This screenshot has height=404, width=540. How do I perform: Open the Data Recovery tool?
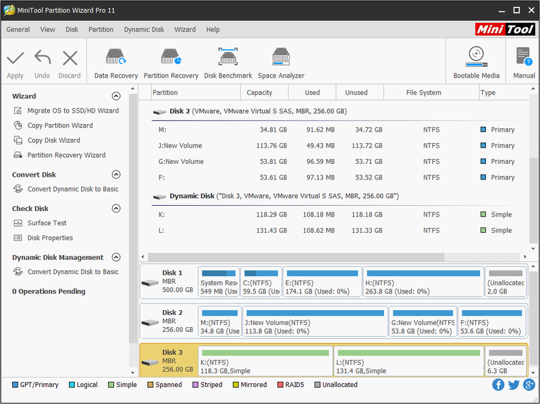(115, 63)
